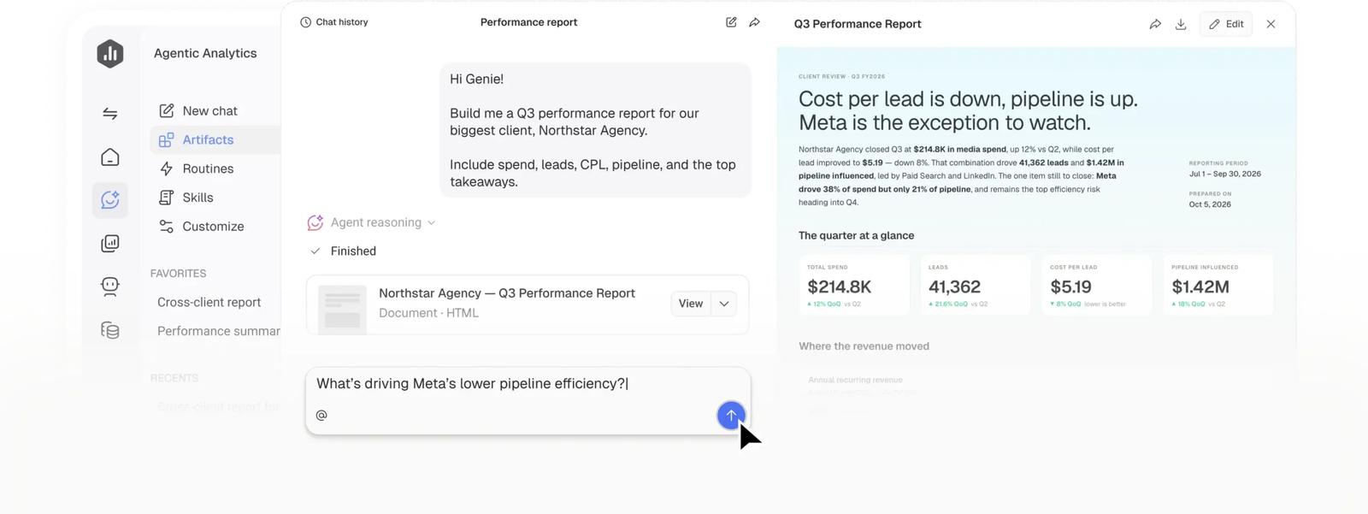The image size is (1368, 514).
Task: Click the 'FAVORITES' section label
Action: coord(178,274)
